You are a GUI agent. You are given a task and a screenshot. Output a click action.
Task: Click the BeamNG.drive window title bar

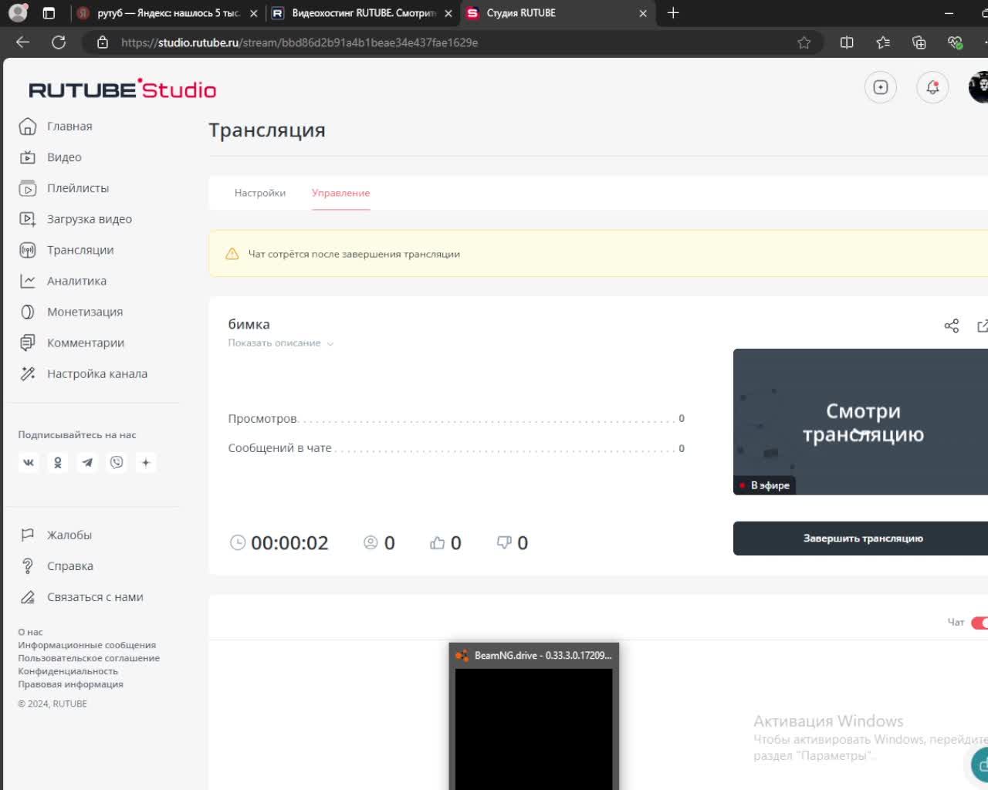pyautogui.click(x=534, y=655)
